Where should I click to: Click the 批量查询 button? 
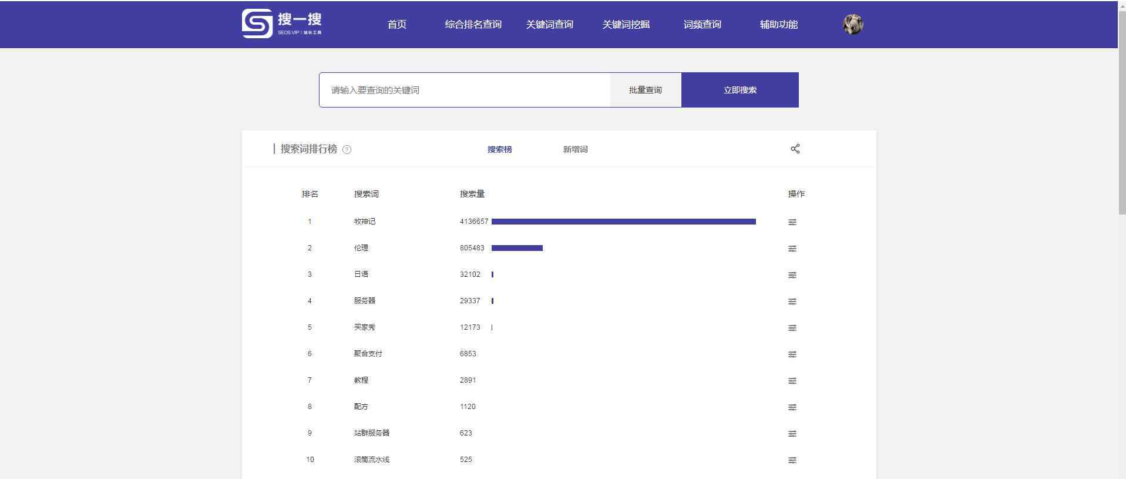[646, 90]
